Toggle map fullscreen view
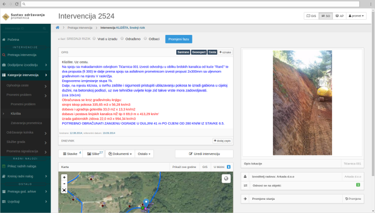The image size is (375, 213). (x=64, y=190)
